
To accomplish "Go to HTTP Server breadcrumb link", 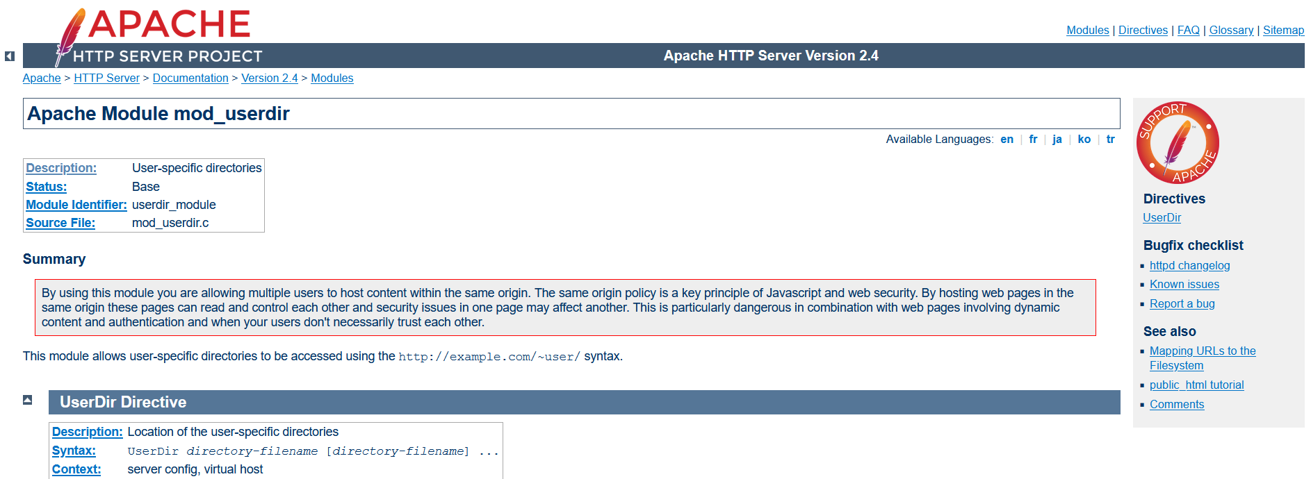I will click(106, 78).
